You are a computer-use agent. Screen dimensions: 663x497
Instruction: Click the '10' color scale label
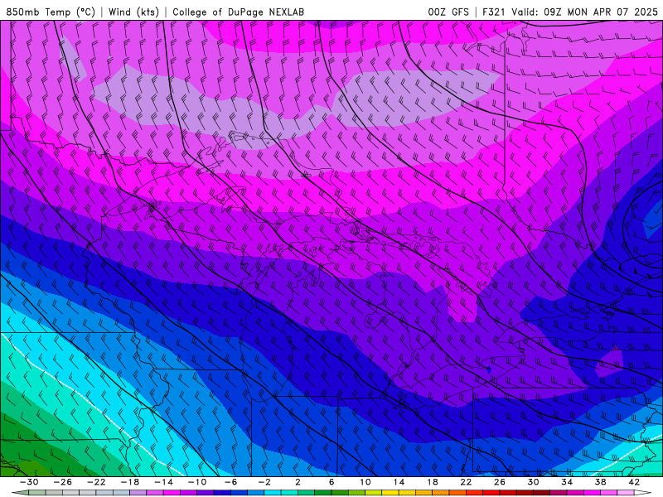[x=365, y=482]
